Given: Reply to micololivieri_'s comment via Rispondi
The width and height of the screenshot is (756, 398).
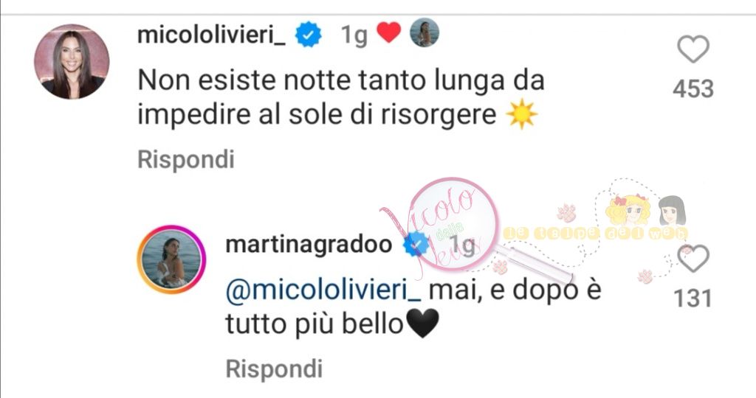Looking at the screenshot, I should (x=186, y=160).
